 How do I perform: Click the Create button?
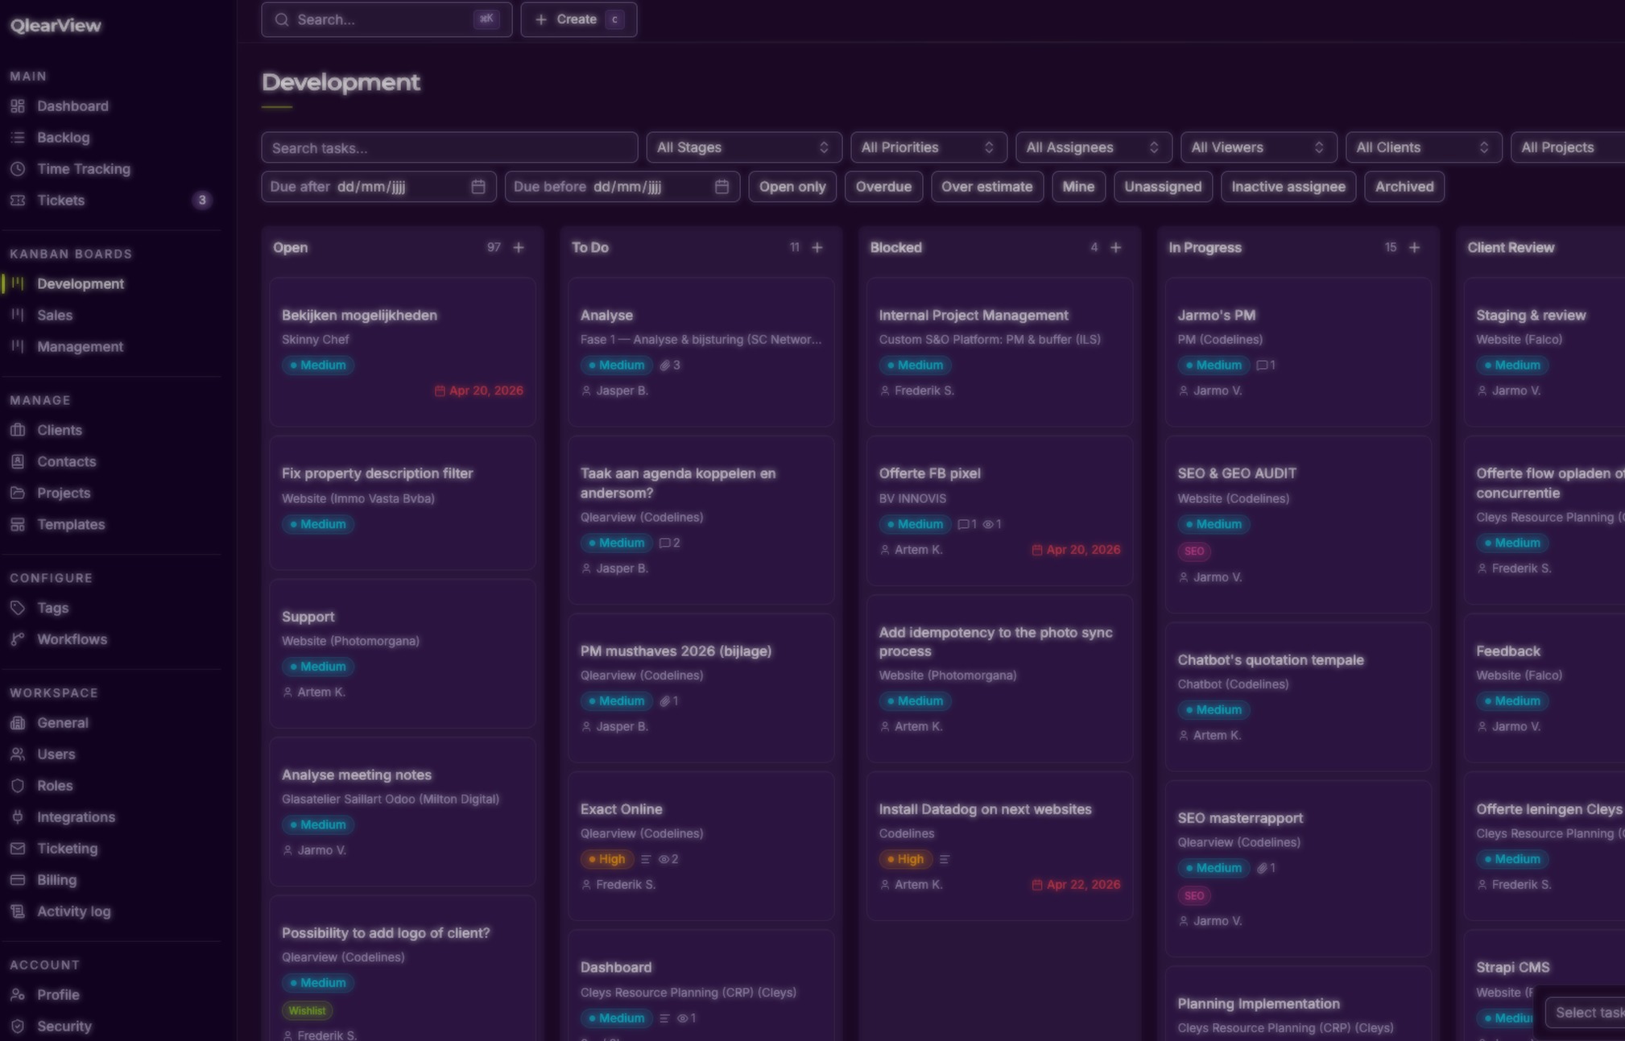pyautogui.click(x=578, y=19)
